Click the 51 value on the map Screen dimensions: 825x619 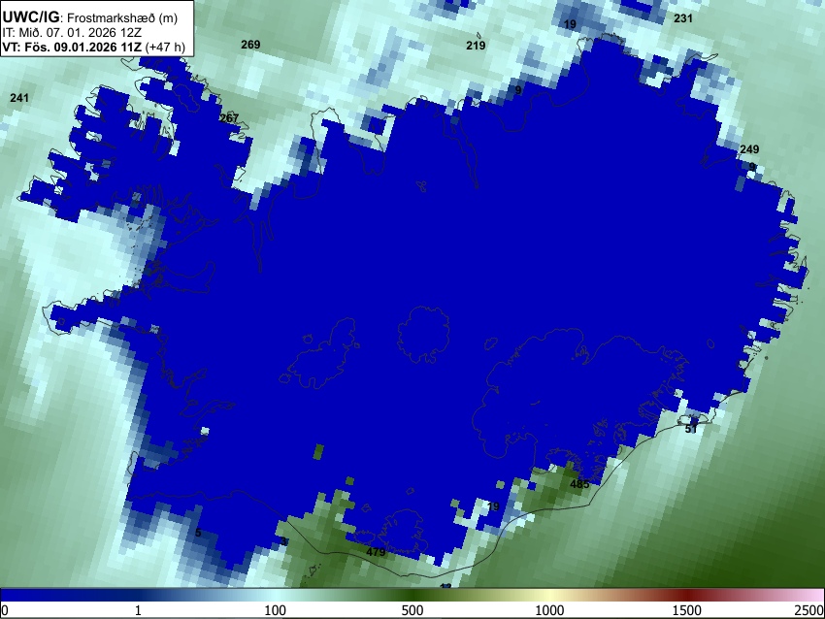point(691,429)
